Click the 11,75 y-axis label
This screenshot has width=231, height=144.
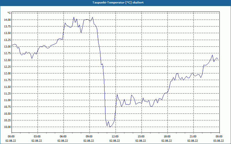pos(8,80)
